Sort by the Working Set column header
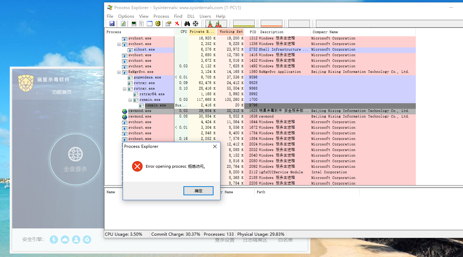The image size is (463, 257). (x=231, y=32)
